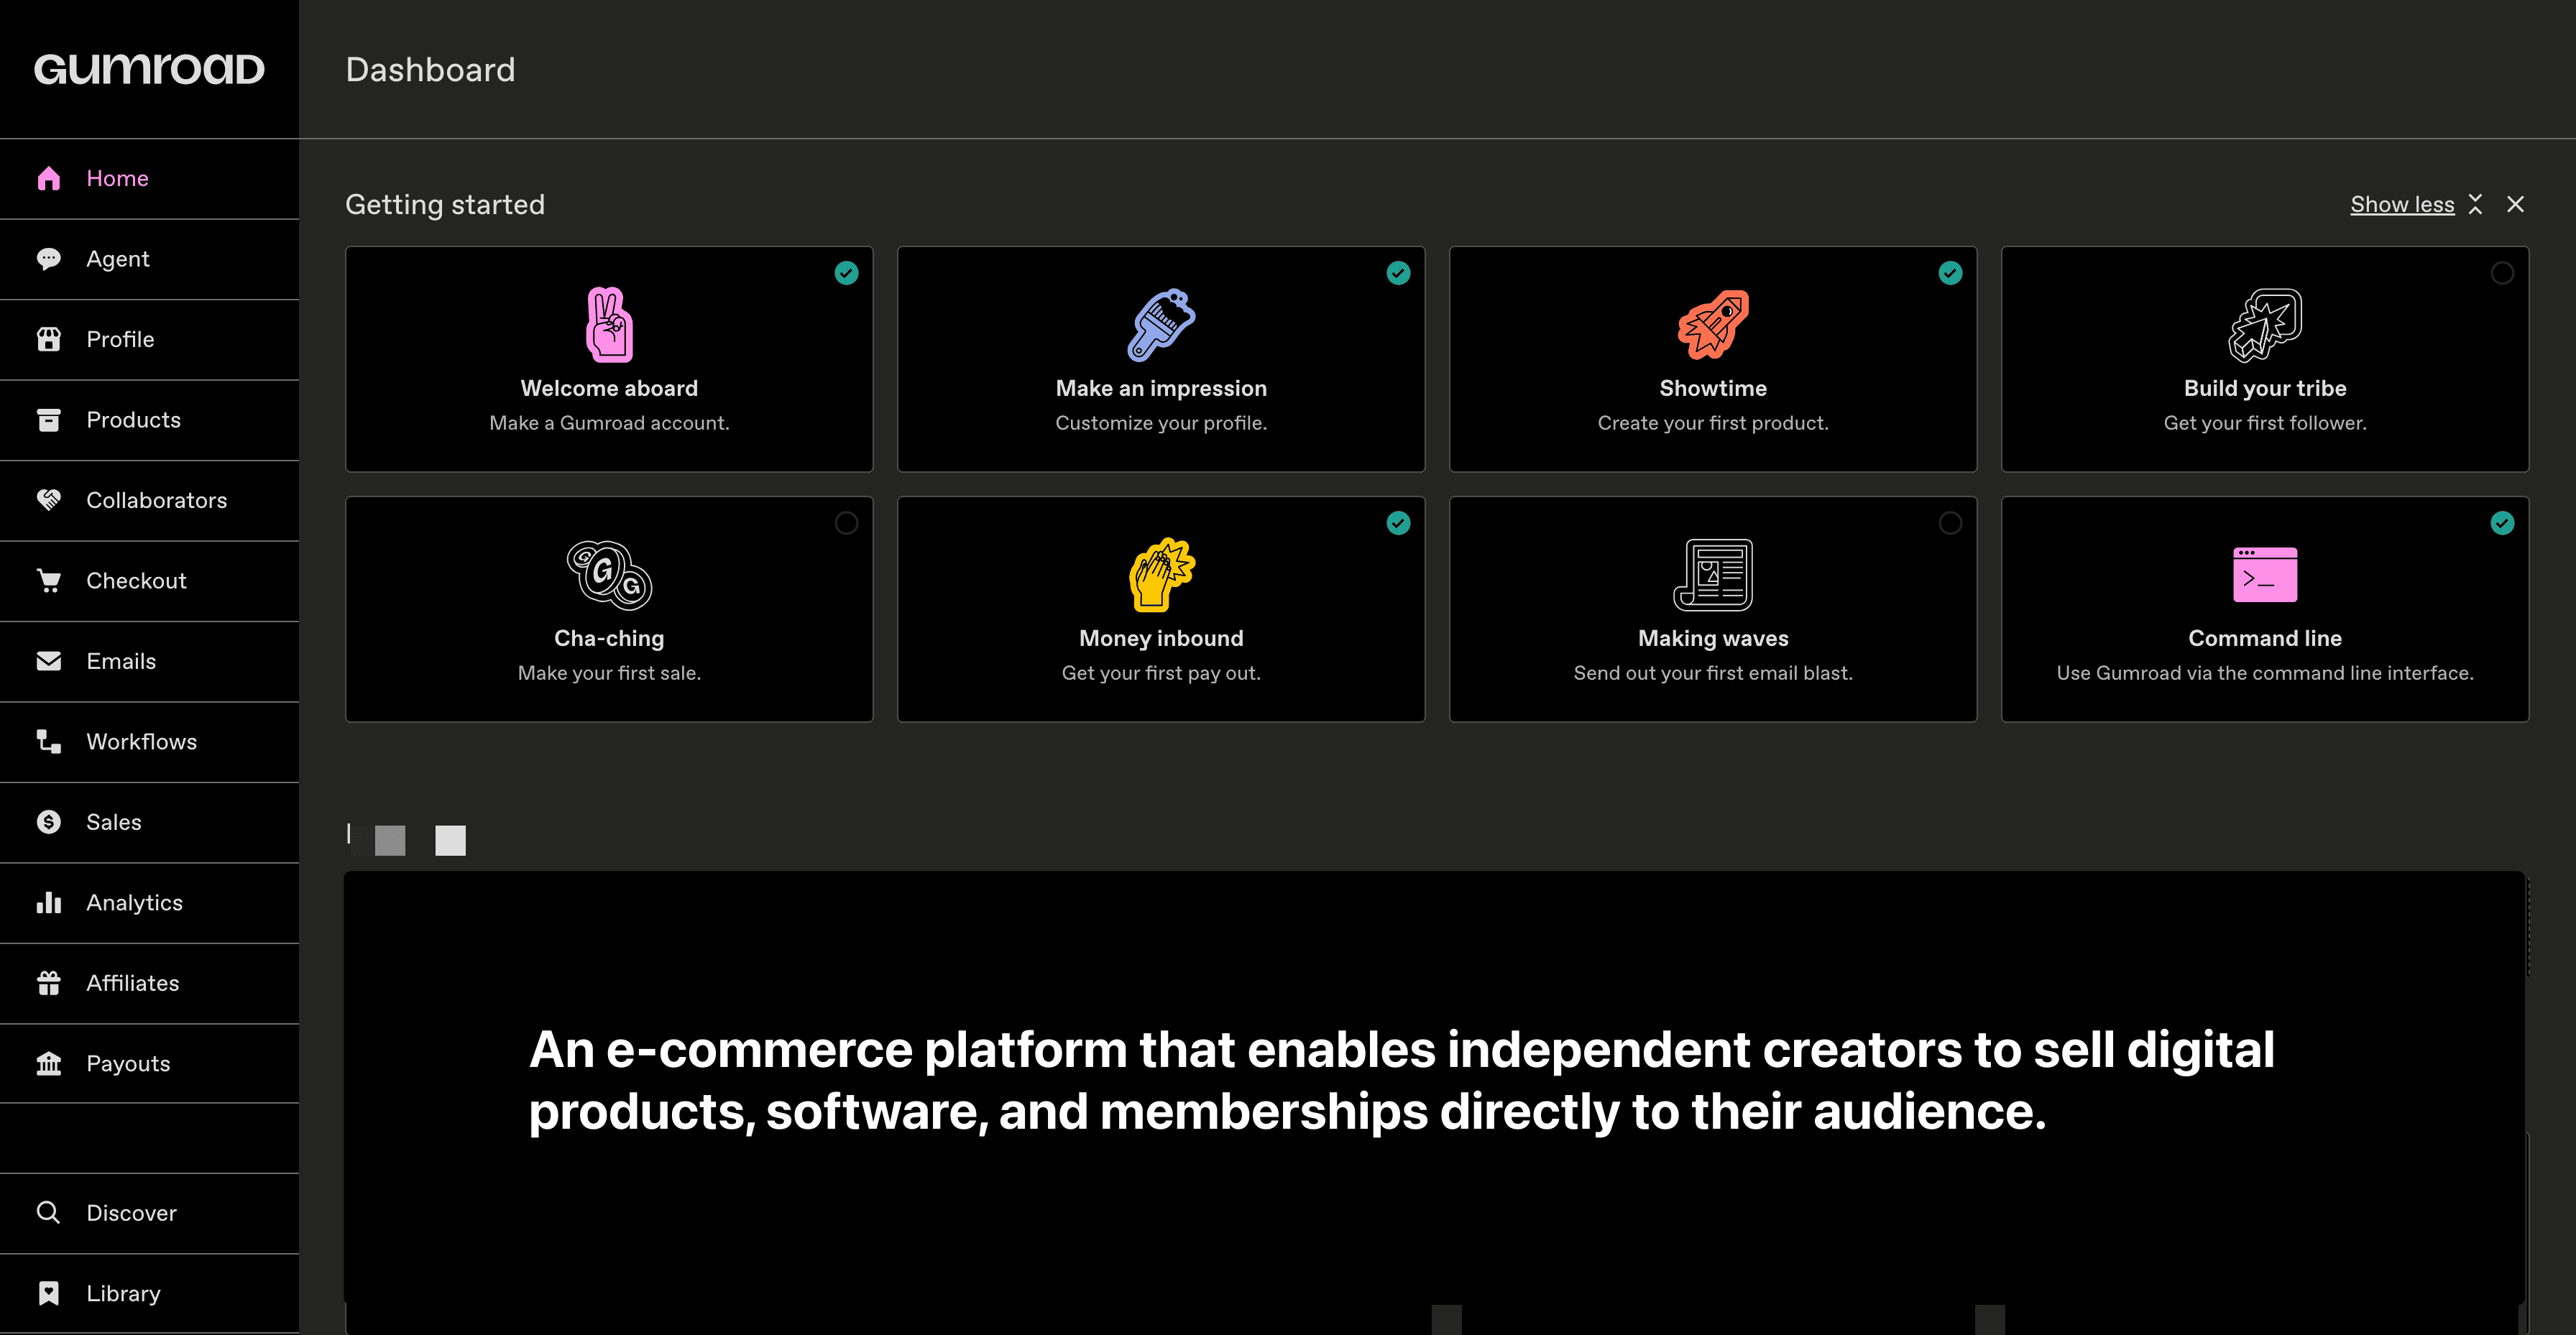Click the Cha-ching empty status circle

[x=846, y=523]
